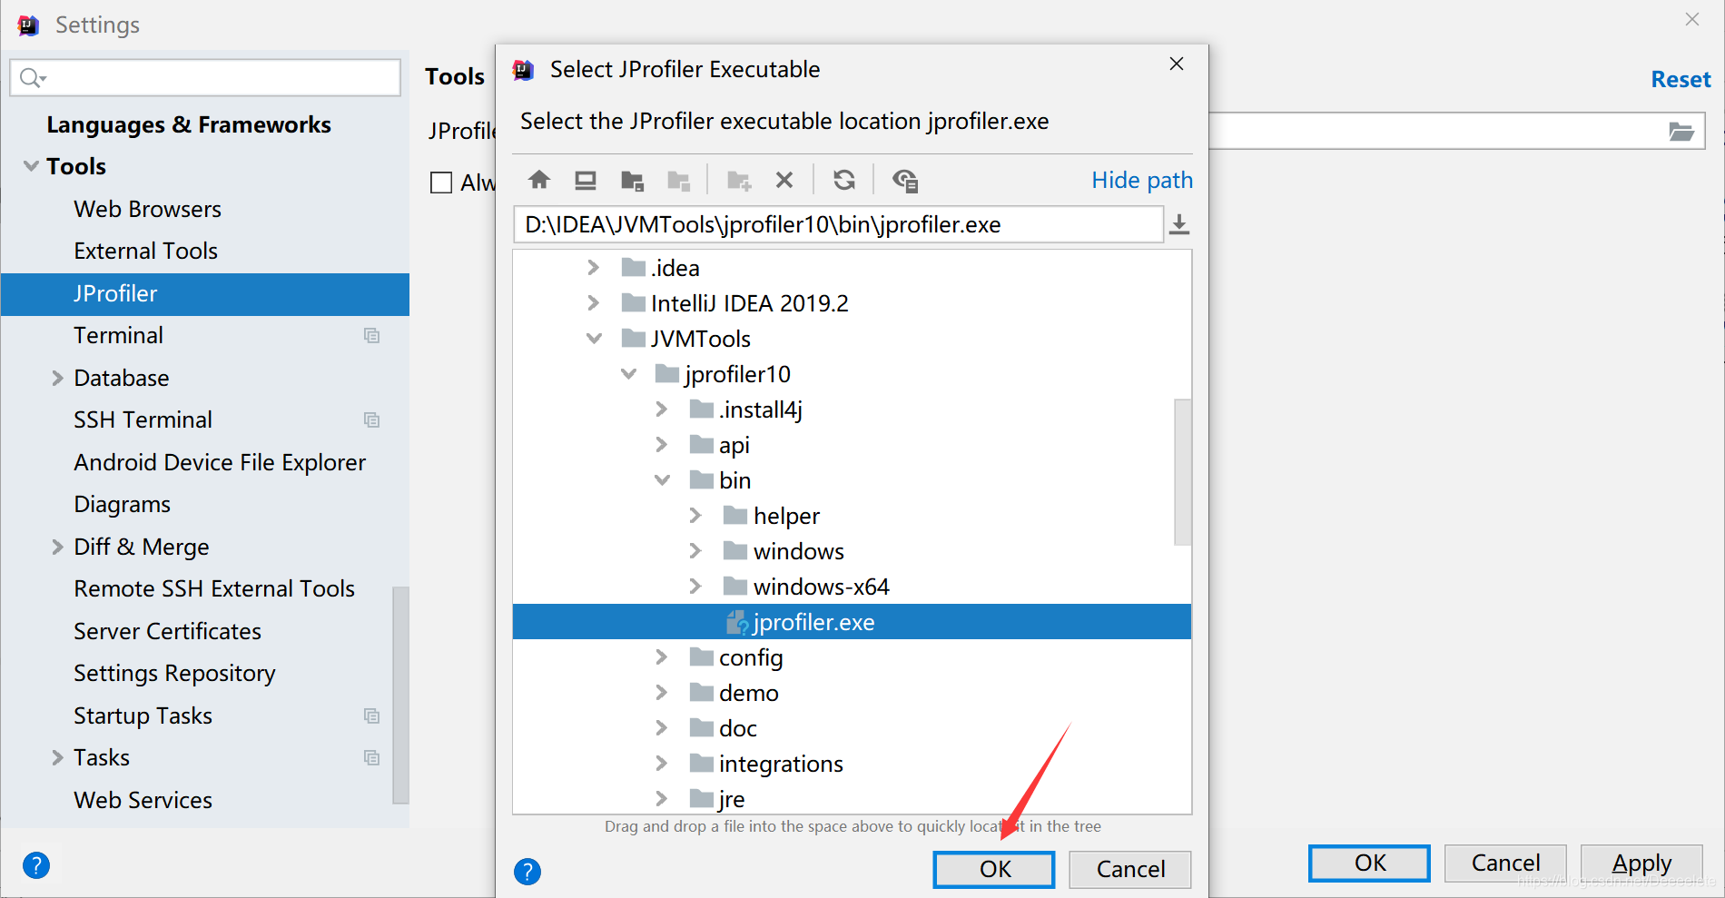Click OK in Settings window

click(x=1369, y=863)
